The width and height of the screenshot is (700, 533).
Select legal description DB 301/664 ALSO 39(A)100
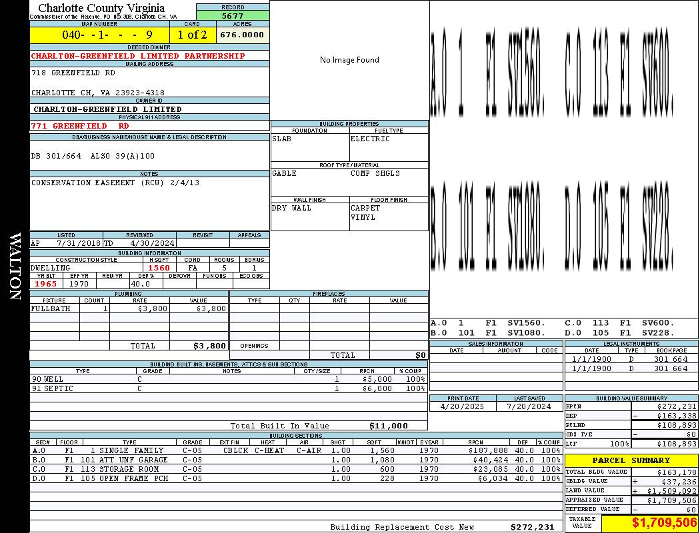(x=93, y=156)
